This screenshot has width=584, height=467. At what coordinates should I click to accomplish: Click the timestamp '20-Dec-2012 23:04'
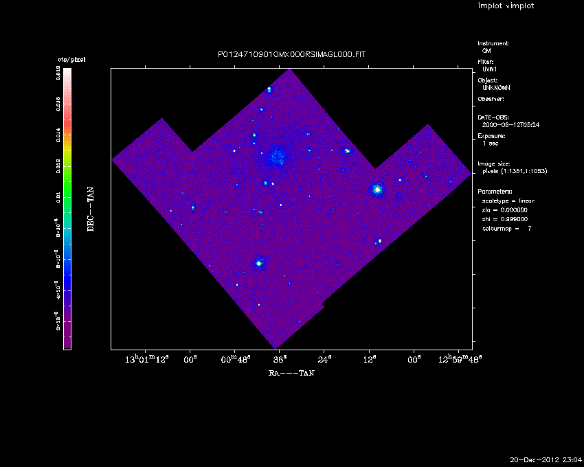click(x=546, y=460)
